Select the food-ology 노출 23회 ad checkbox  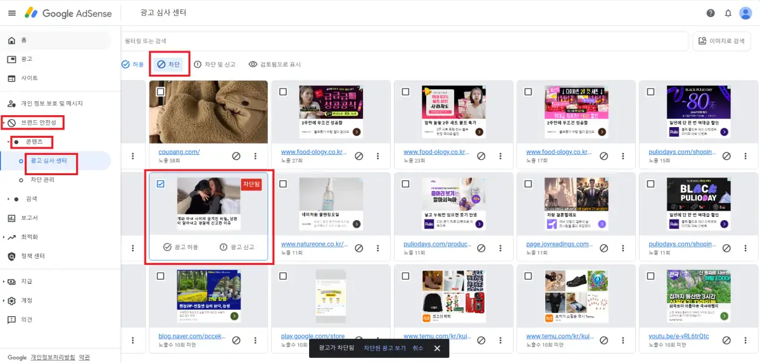click(x=405, y=92)
